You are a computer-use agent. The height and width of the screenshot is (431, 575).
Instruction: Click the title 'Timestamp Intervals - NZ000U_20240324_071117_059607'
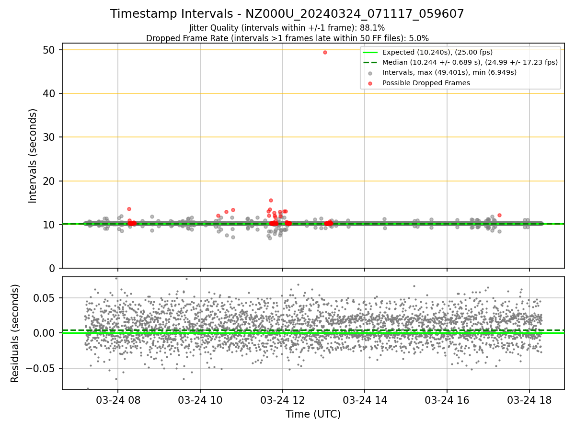click(287, 14)
